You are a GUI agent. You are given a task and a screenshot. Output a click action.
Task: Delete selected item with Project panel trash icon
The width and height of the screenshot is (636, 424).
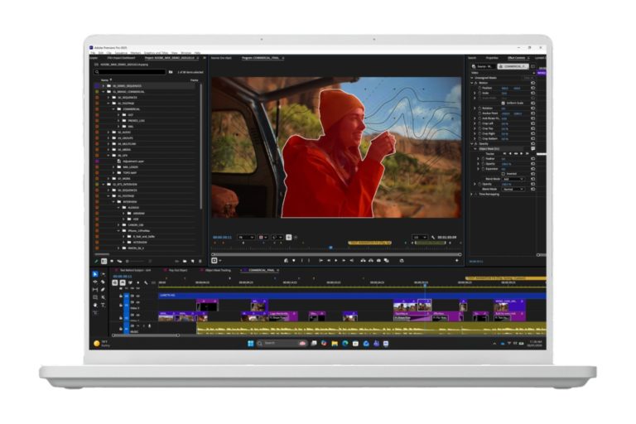pos(200,262)
